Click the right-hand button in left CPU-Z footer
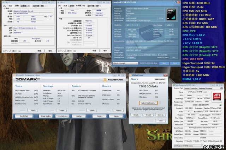The image size is (226, 150). pyautogui.click(x=50, y=51)
